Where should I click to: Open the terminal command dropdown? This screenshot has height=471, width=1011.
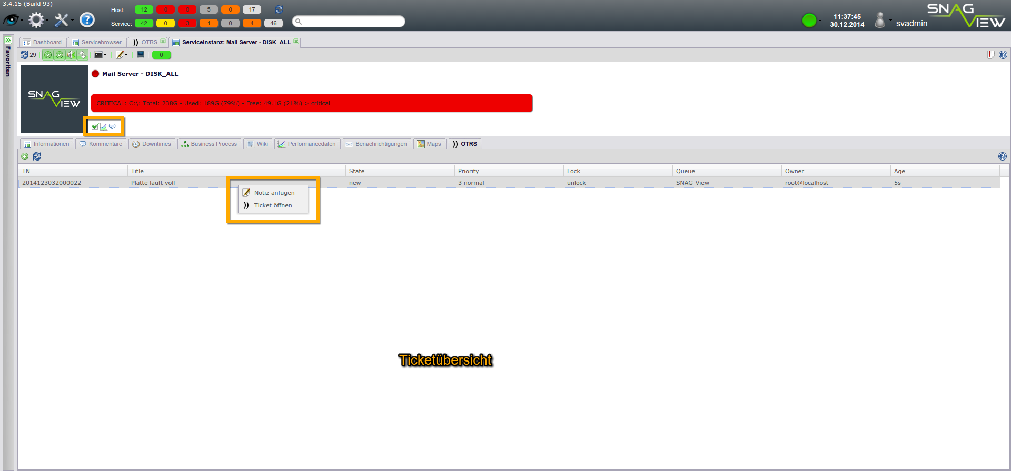(100, 55)
